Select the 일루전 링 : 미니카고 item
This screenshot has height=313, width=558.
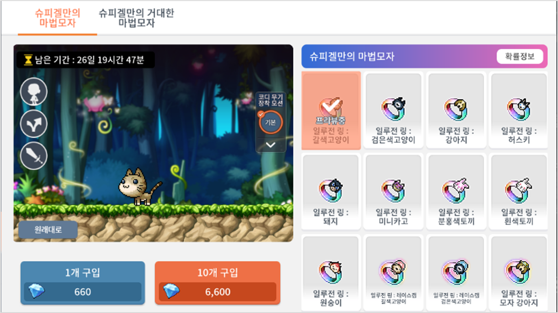394,191
